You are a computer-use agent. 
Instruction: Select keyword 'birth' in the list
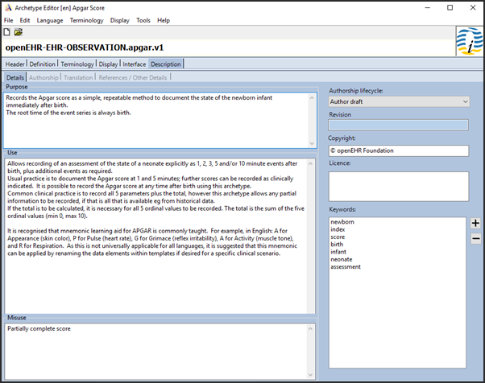337,245
